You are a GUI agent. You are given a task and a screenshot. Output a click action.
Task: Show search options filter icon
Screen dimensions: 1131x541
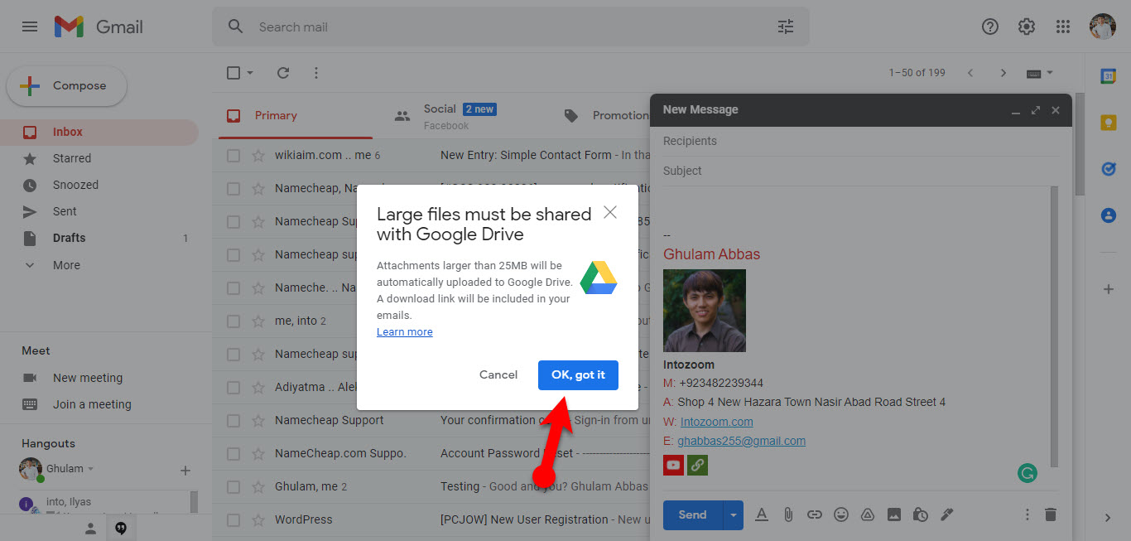pos(786,27)
